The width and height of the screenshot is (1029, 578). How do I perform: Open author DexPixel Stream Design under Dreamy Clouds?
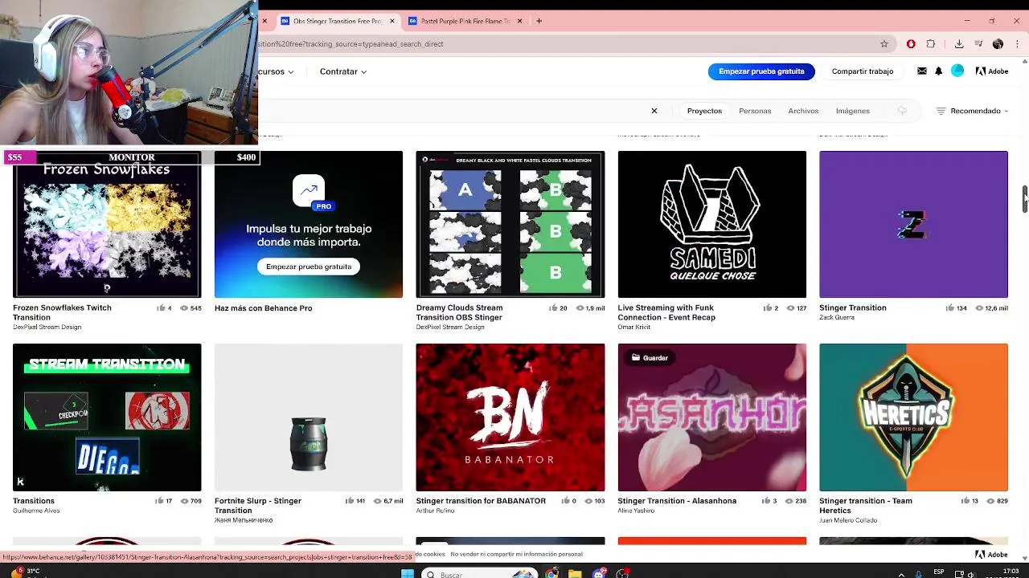[450, 327]
